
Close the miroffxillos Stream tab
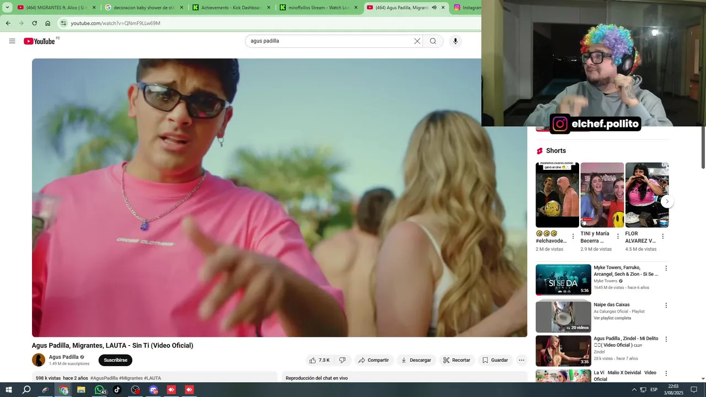pos(356,8)
